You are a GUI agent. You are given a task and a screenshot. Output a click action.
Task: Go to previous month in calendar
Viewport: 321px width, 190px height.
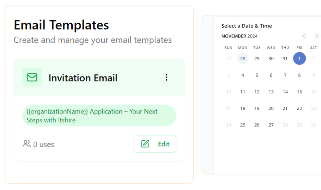304,36
